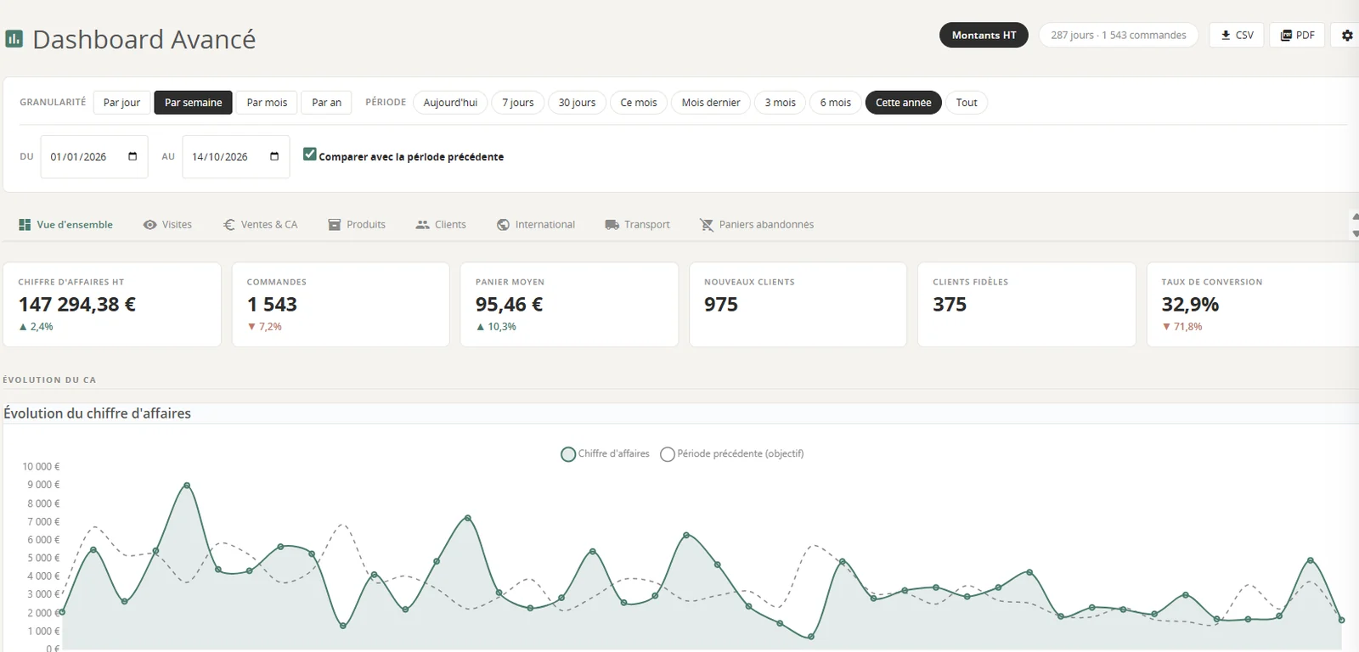Switch to the Clients tab
The width and height of the screenshot is (1359, 652).
(x=441, y=225)
